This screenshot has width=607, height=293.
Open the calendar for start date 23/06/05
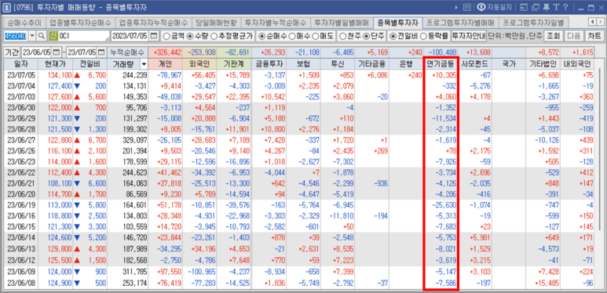(x=57, y=52)
